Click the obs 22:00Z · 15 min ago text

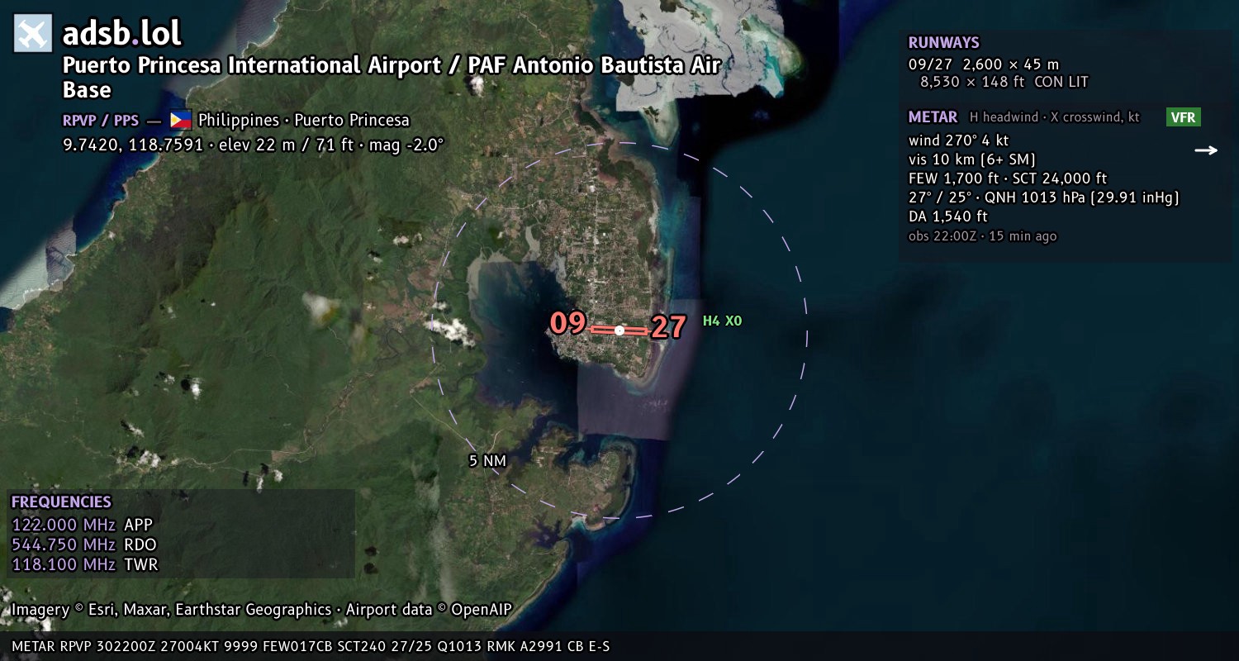pyautogui.click(x=982, y=236)
